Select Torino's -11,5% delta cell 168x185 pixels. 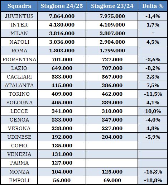click(x=153, y=94)
